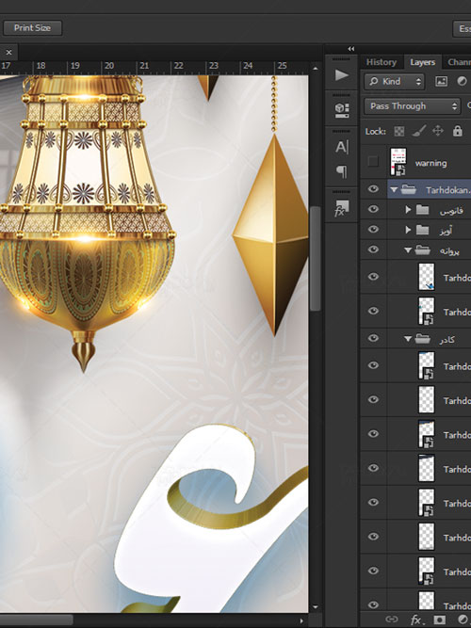
Task: Hide the فانوس folder layer
Action: tap(373, 209)
